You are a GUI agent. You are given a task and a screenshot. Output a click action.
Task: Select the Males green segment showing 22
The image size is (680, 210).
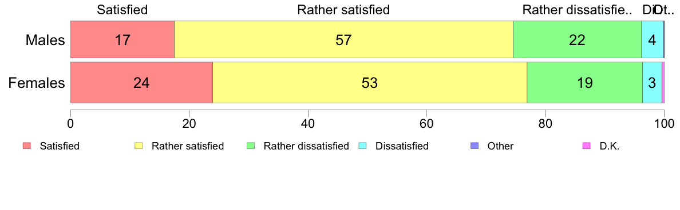(577, 39)
